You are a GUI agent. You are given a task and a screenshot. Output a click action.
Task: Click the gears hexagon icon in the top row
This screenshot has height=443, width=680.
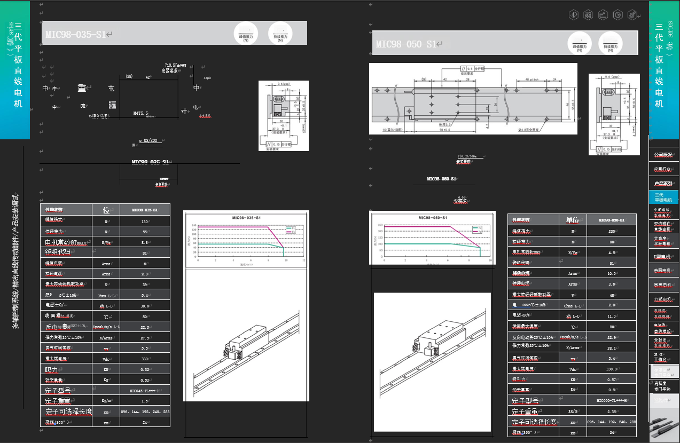click(x=632, y=15)
